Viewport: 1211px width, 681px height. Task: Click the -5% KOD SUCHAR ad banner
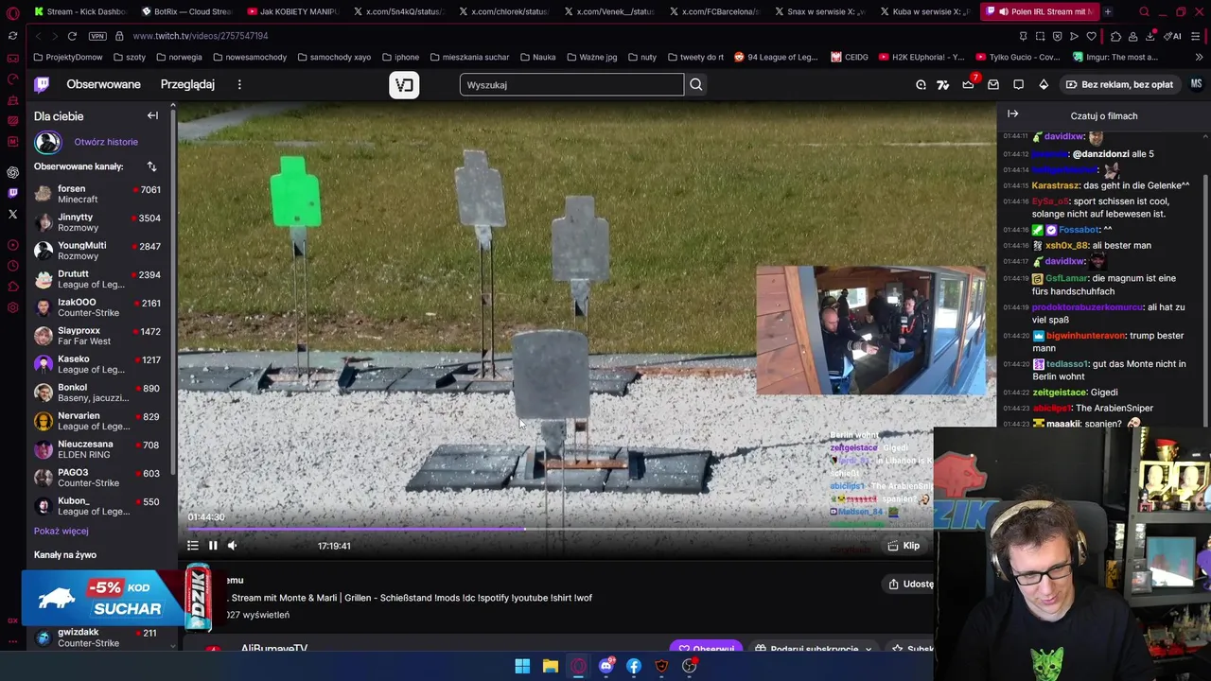pos(117,599)
